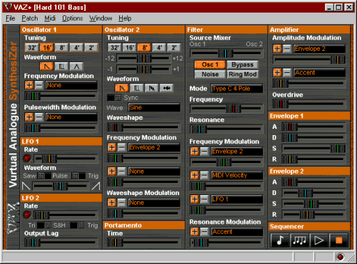This screenshot has width=357, height=264.
Task: Click the Noise source button
Action: coord(210,75)
